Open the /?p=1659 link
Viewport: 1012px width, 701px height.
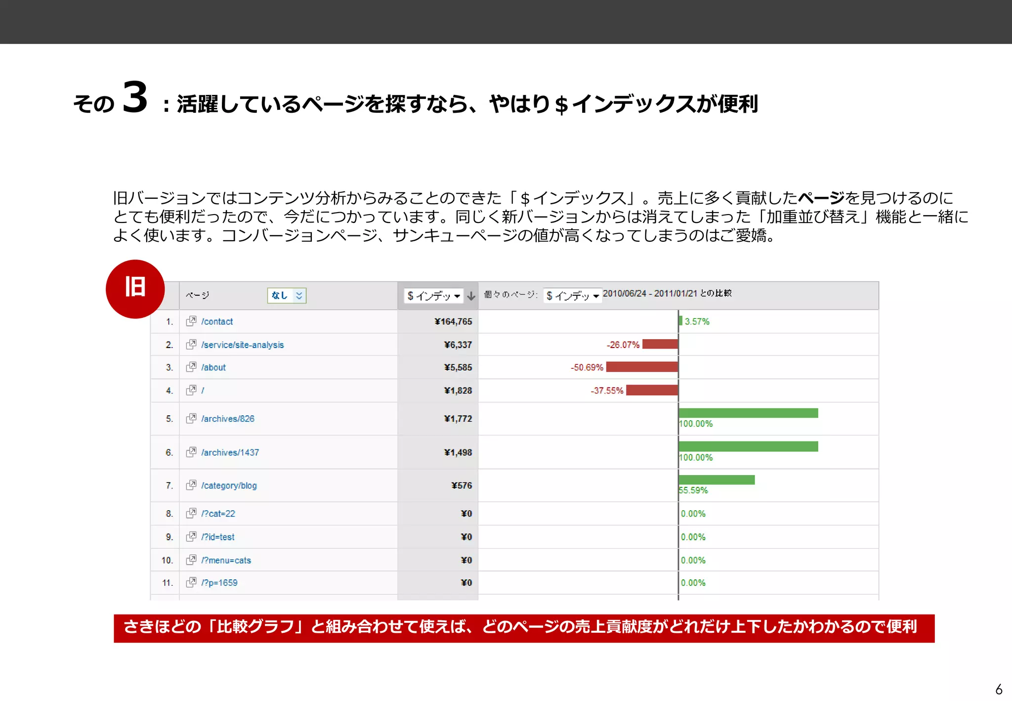coord(219,583)
